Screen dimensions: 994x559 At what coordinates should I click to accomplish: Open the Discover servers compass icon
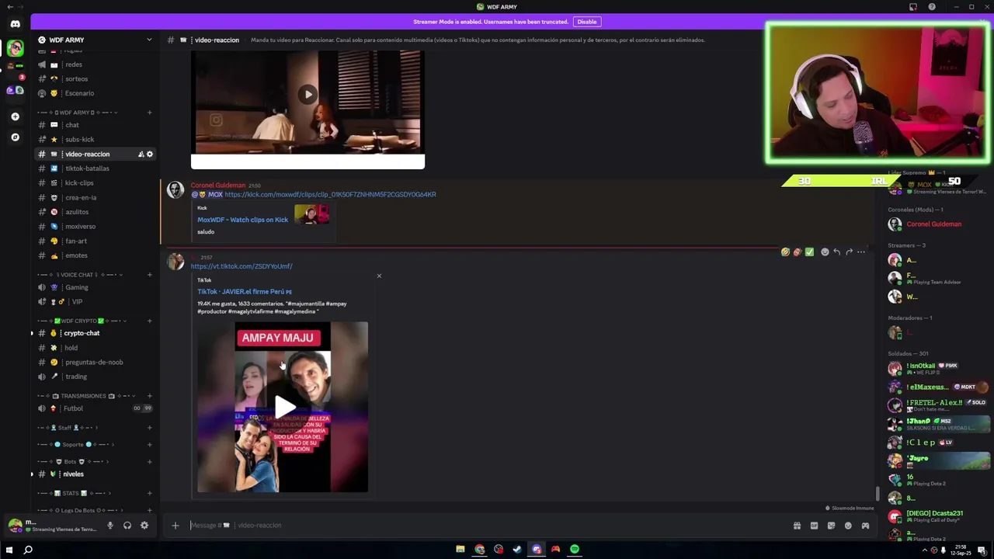[x=15, y=137]
